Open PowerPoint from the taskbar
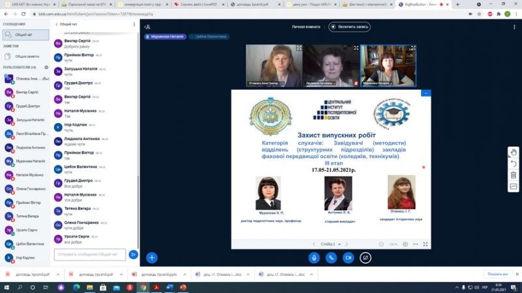Image resolution: width=522 pixels, height=293 pixels. coord(183,287)
